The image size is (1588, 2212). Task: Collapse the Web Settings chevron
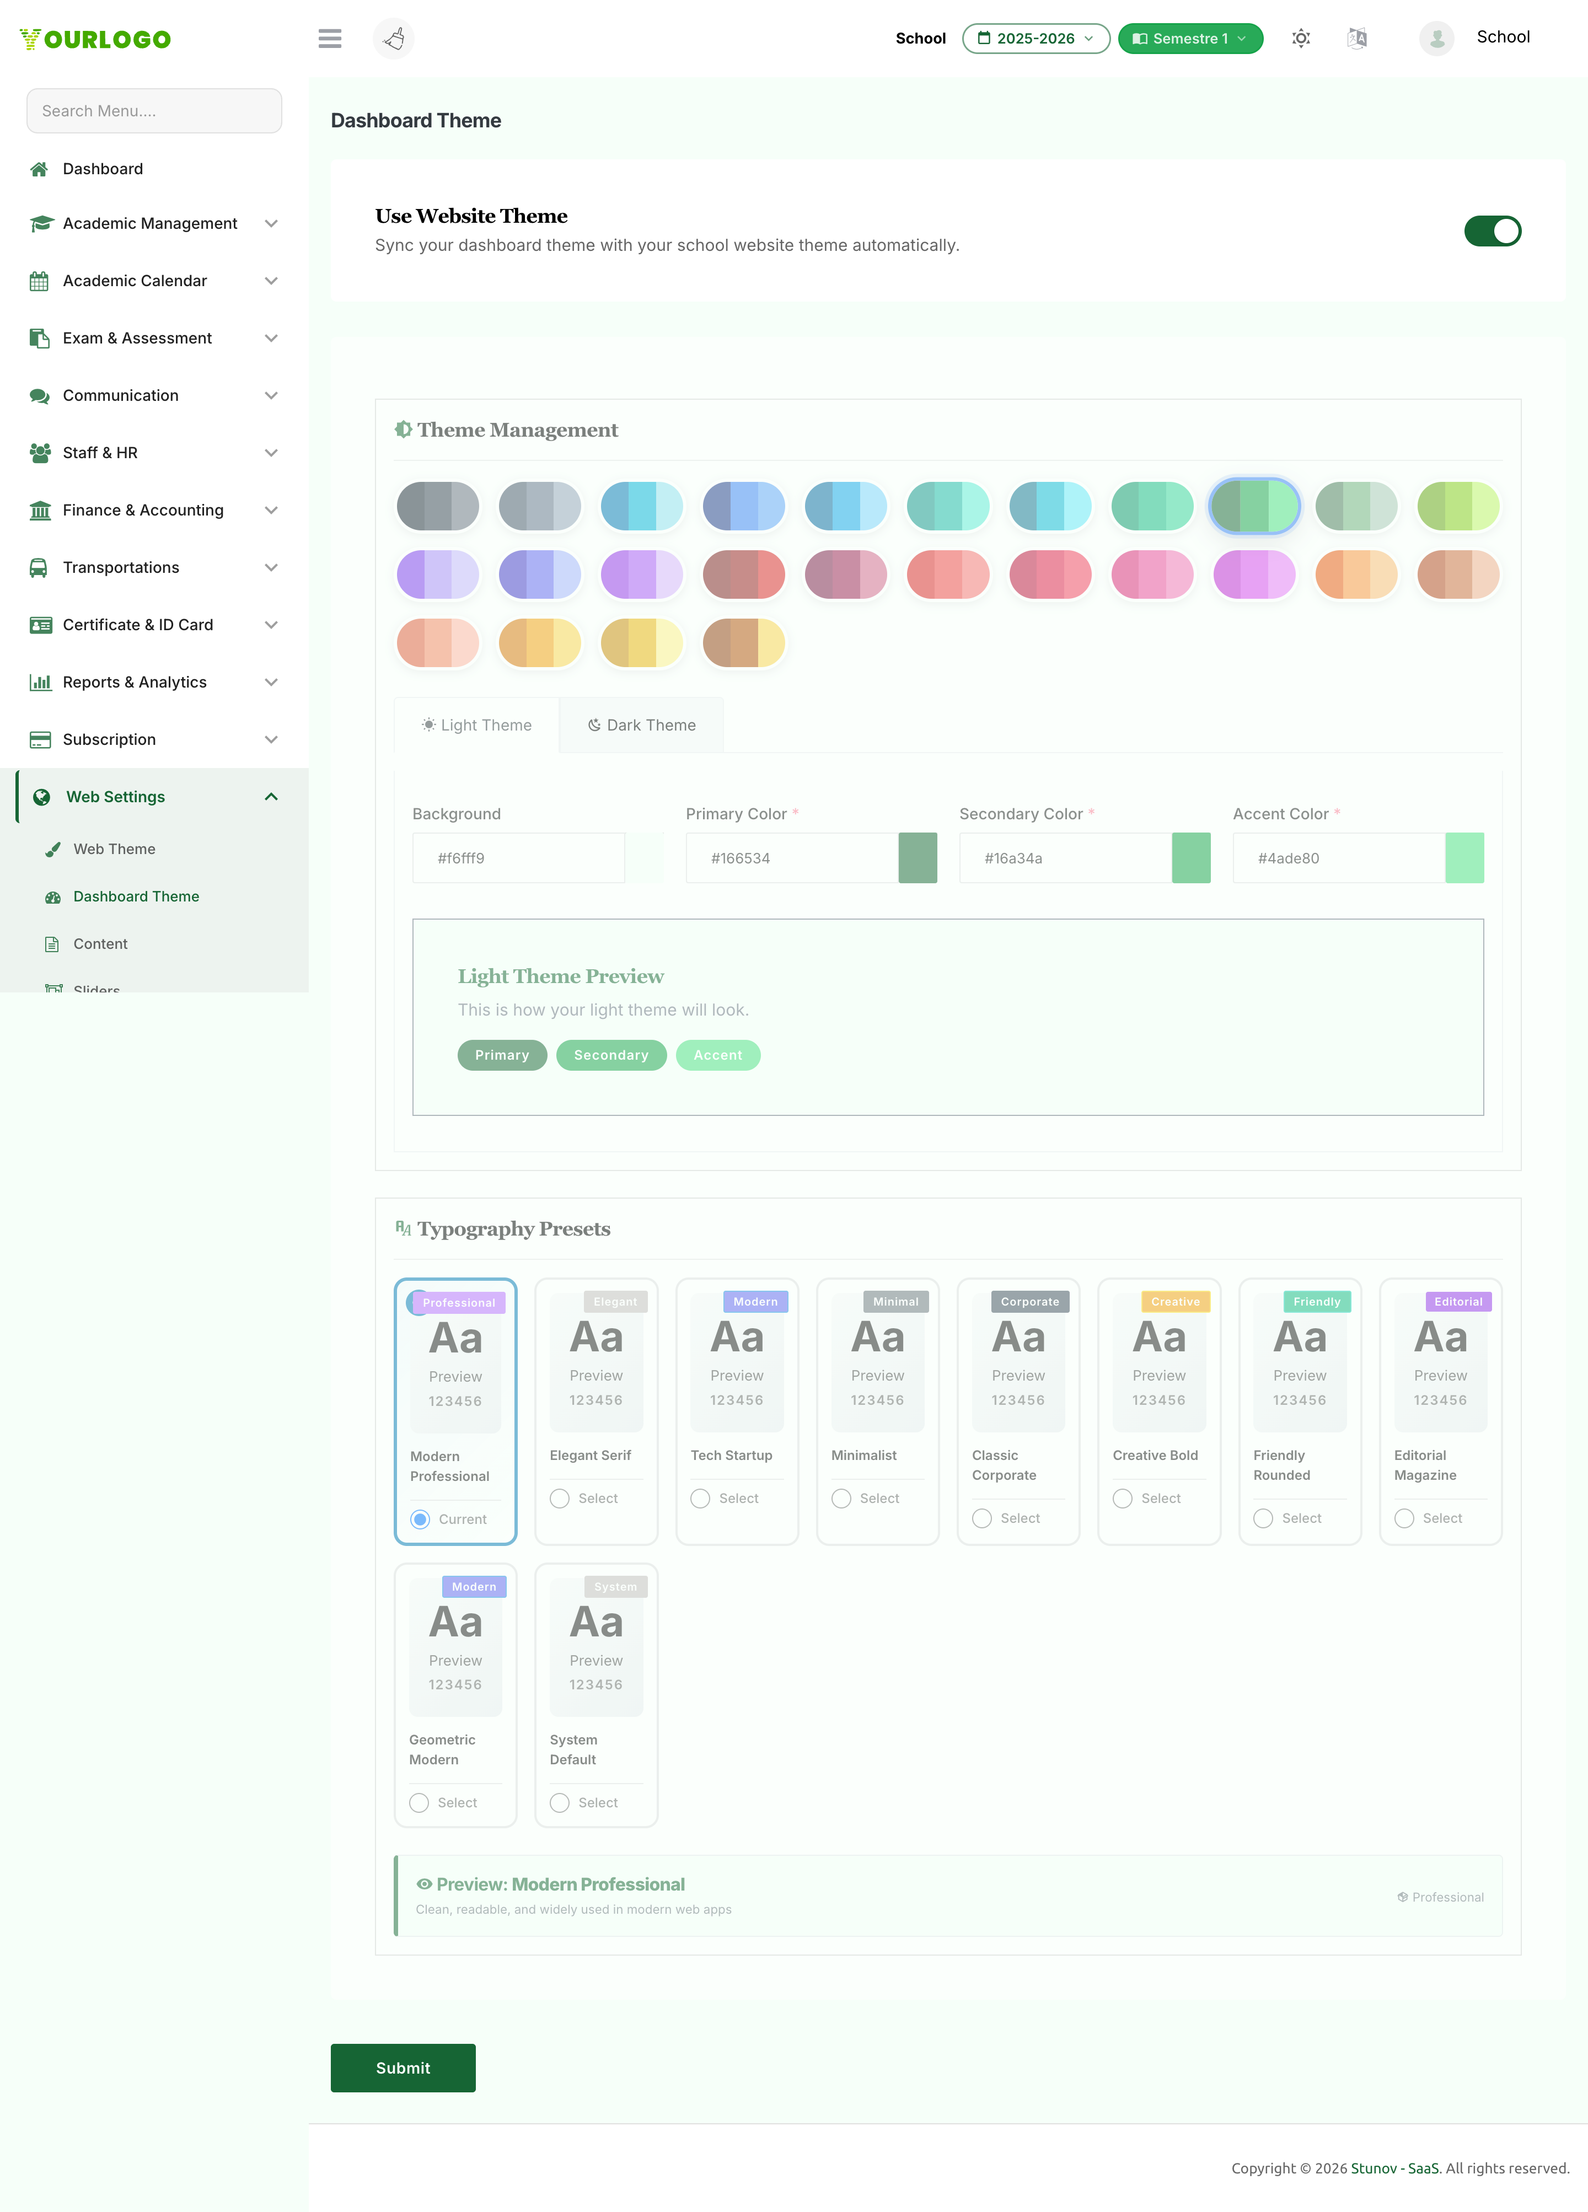tap(271, 797)
